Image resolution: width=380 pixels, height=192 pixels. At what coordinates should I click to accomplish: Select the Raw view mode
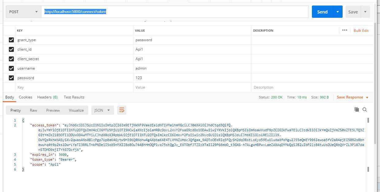click(x=33, y=110)
